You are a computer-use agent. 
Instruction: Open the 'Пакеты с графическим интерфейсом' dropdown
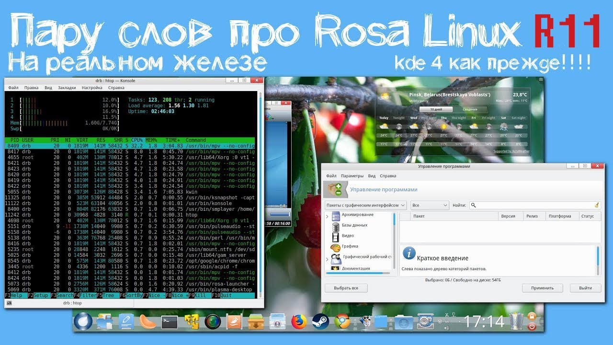click(x=365, y=205)
